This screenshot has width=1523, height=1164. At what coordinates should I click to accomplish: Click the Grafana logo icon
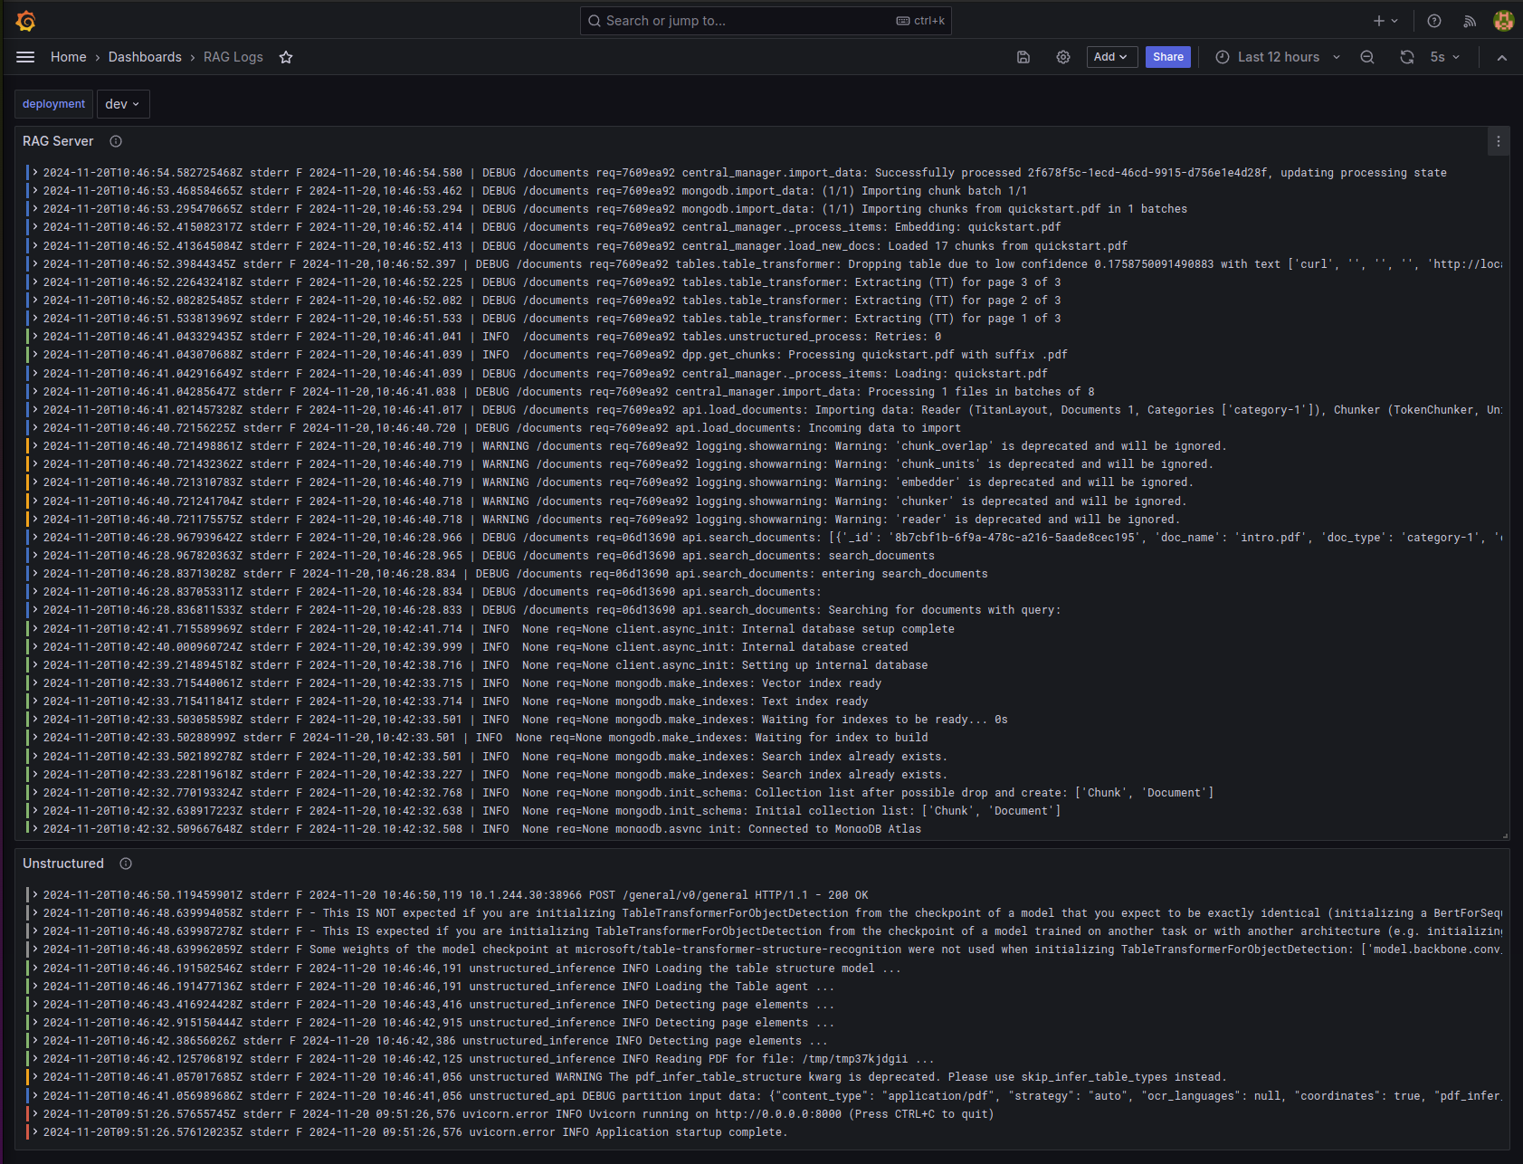pos(26,21)
